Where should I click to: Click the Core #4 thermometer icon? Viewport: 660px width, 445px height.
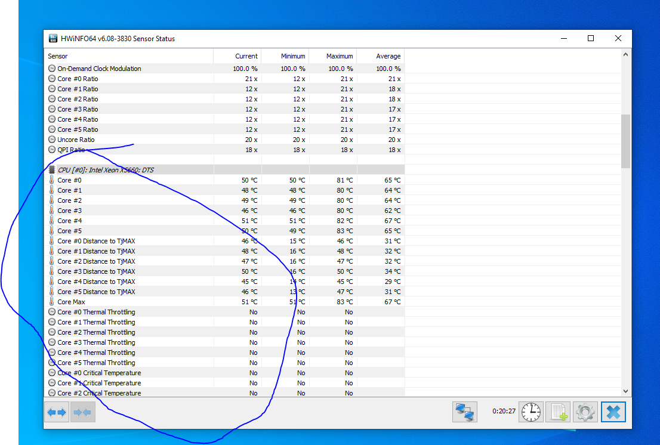point(52,220)
